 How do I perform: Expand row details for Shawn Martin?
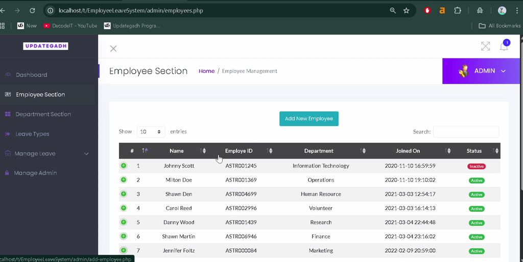point(124,237)
